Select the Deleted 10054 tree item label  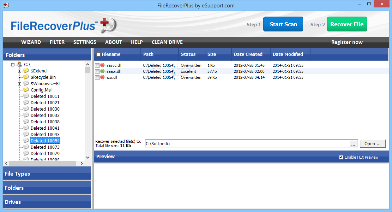45,141
